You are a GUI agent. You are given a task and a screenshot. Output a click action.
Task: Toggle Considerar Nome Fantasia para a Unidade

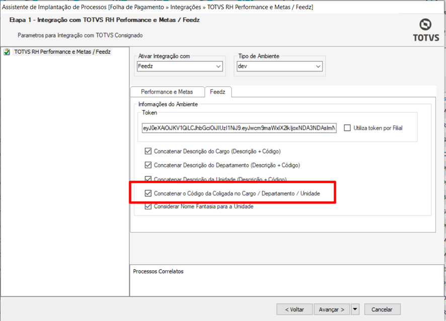tap(148, 206)
